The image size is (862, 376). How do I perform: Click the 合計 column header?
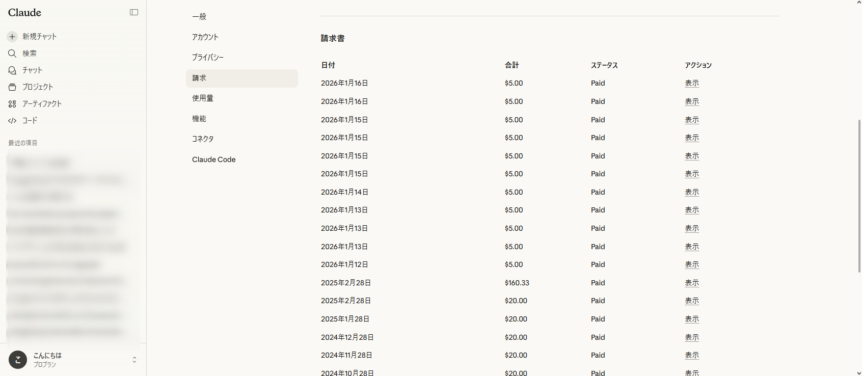tap(511, 65)
